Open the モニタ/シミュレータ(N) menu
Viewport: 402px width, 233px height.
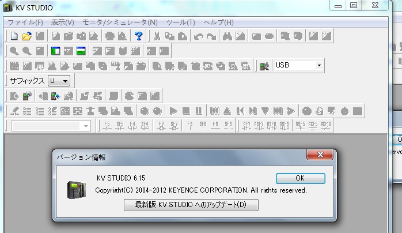tap(120, 22)
